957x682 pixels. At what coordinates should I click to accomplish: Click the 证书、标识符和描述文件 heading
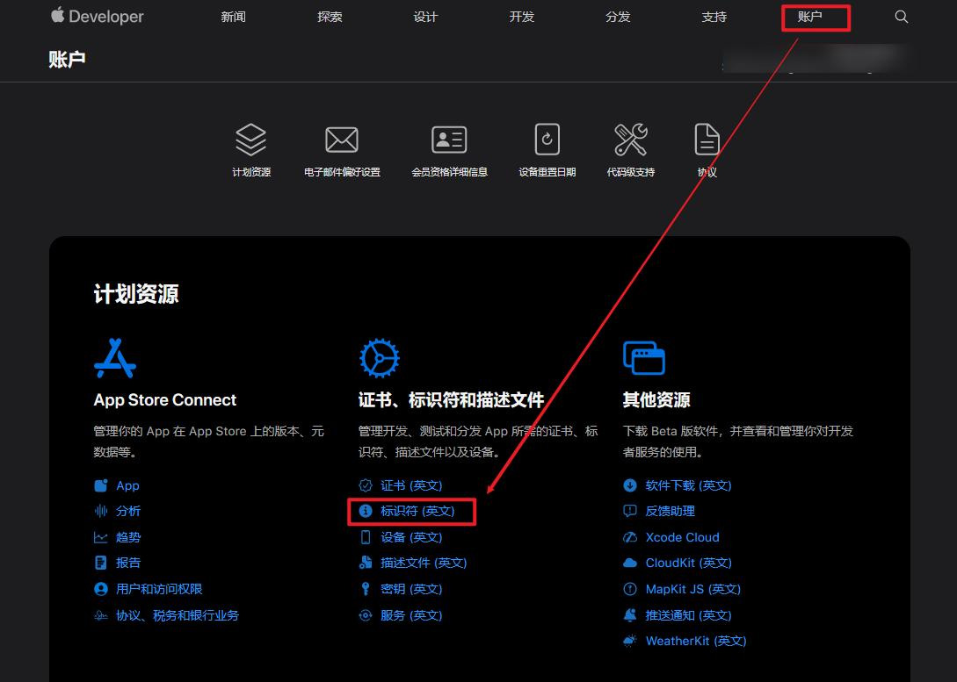[451, 400]
